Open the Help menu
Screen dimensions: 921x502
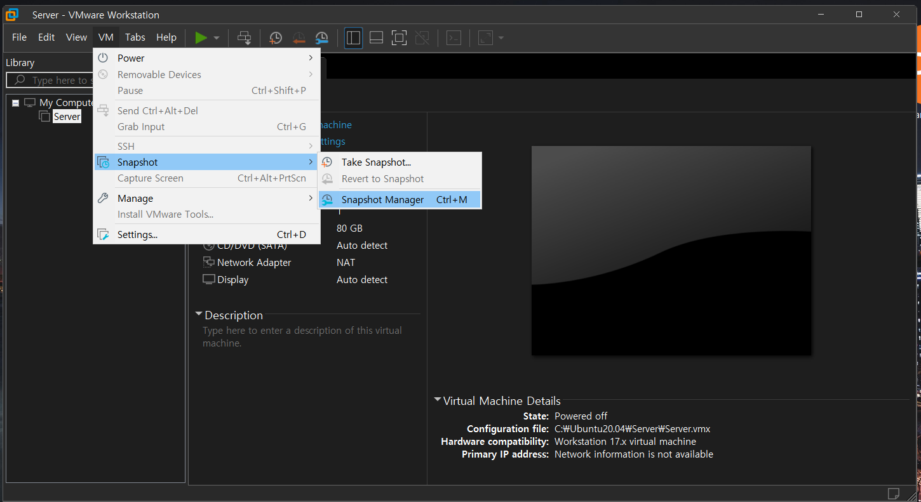(166, 37)
